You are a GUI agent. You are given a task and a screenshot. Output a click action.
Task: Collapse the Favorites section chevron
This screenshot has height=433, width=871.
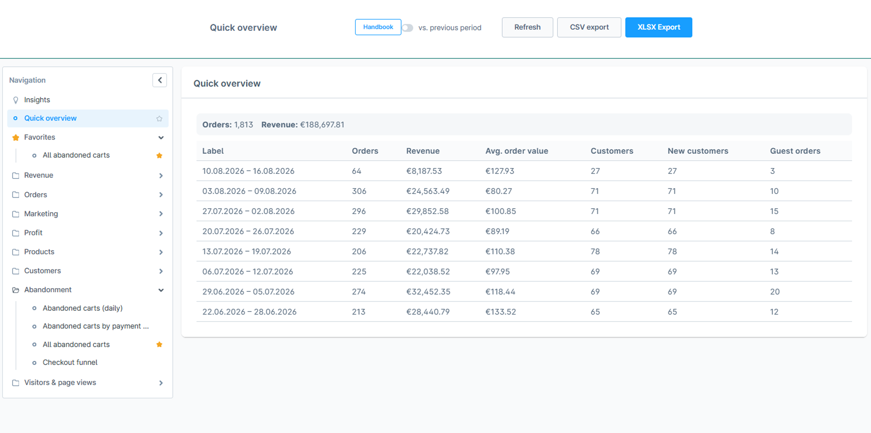click(x=161, y=138)
